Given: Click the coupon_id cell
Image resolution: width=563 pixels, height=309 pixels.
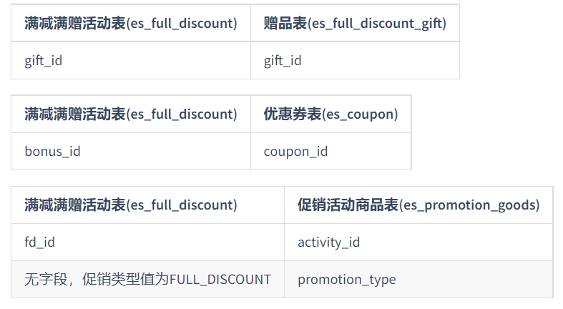Looking at the screenshot, I should click(x=331, y=152).
